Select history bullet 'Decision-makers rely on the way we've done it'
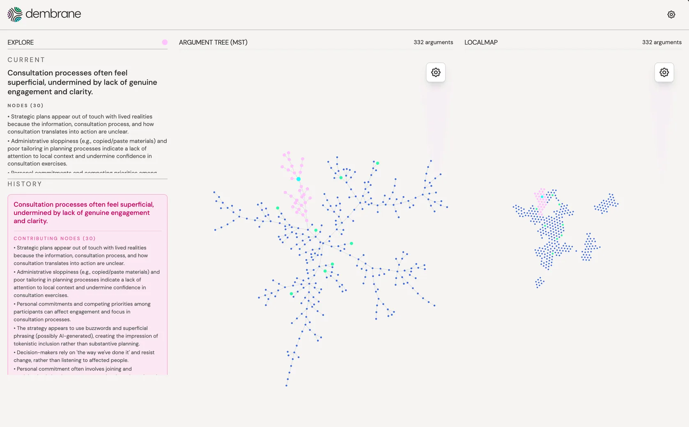This screenshot has height=427, width=689. [84, 356]
